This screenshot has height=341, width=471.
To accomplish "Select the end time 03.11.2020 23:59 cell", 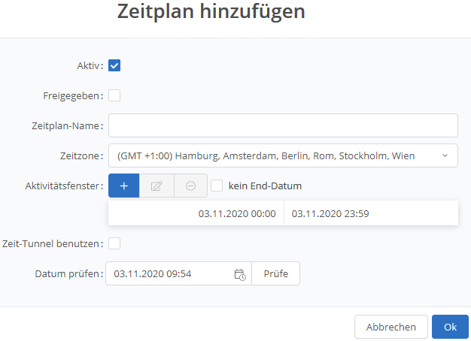I will coord(330,213).
